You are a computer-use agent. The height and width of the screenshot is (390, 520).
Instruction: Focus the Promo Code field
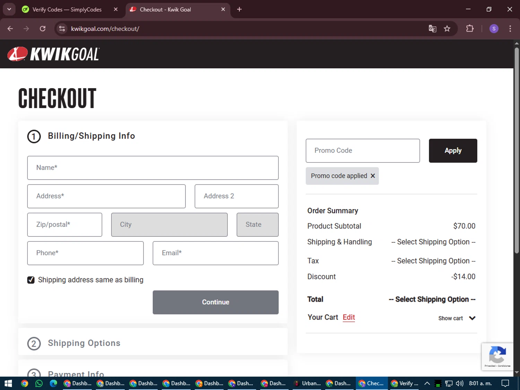coord(363,151)
